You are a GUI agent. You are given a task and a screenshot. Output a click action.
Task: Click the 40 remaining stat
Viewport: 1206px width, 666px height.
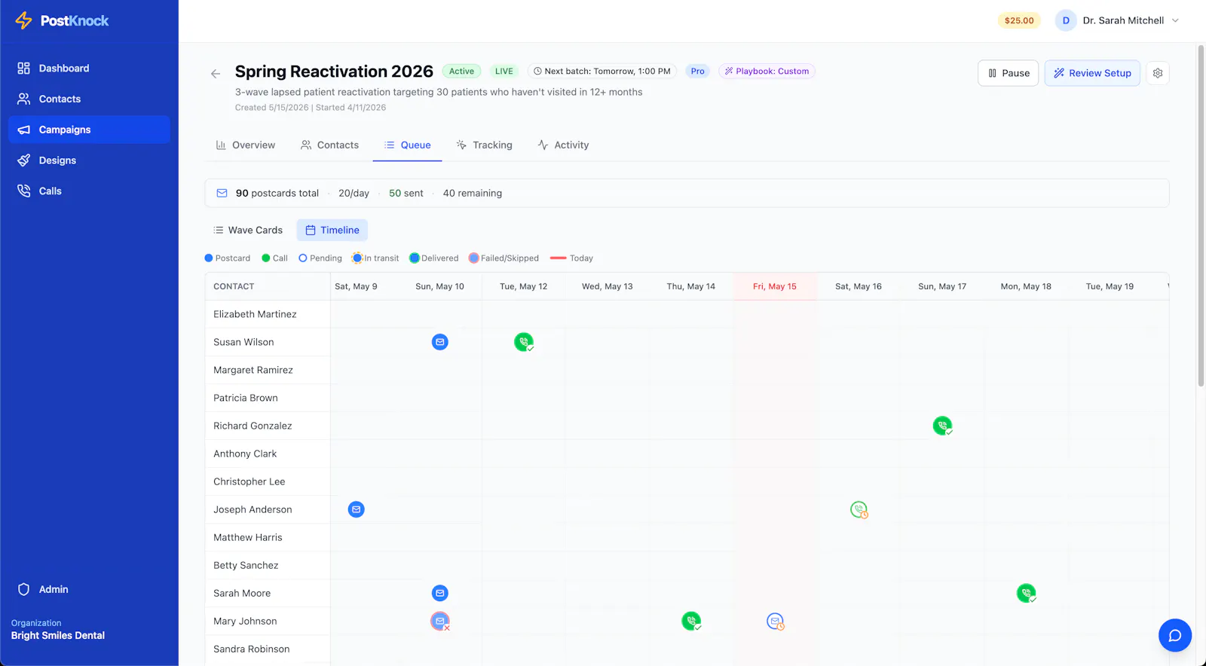(x=473, y=194)
